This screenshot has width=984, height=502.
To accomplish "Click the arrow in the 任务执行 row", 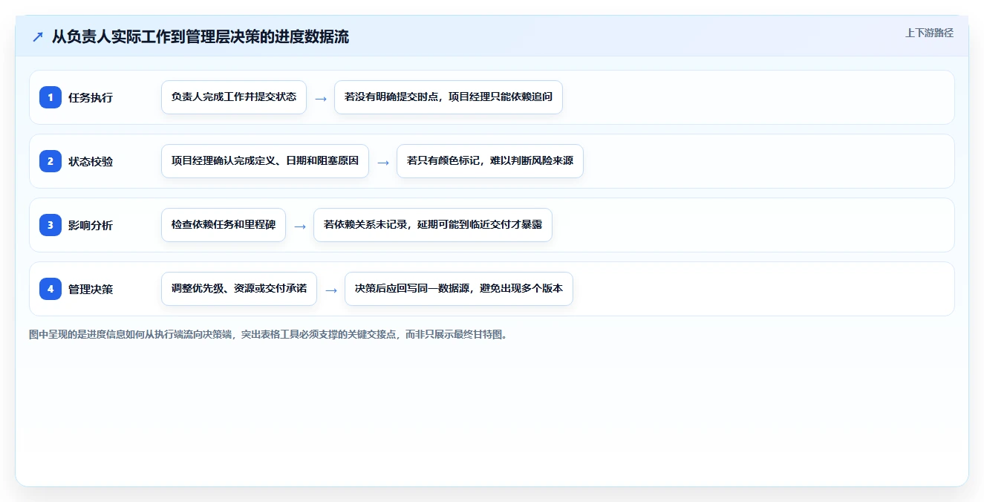I will pyautogui.click(x=321, y=98).
